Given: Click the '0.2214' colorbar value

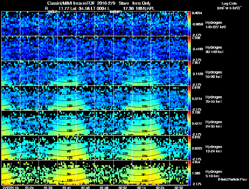Looking at the screenshot, I should point(197,99).
